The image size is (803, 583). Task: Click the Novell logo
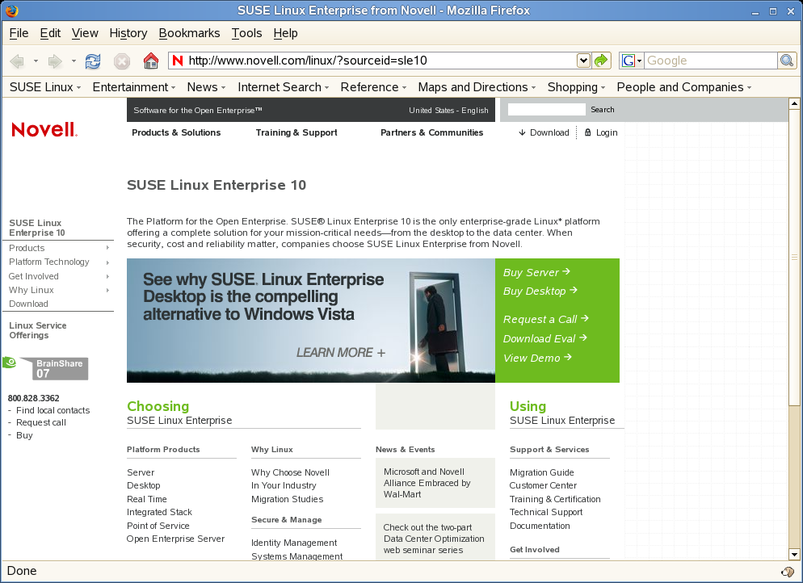coord(44,129)
